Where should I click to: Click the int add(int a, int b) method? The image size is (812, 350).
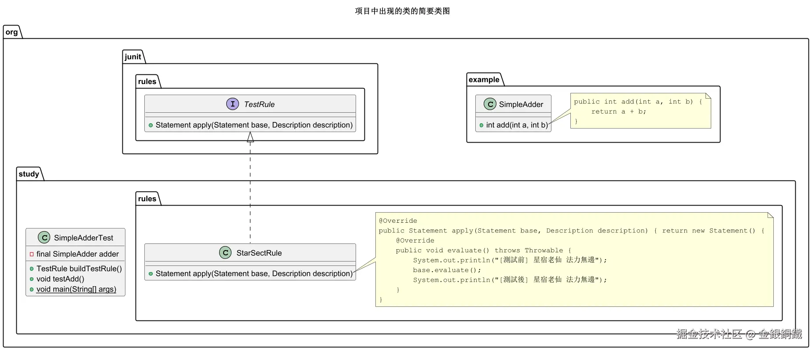pos(517,125)
